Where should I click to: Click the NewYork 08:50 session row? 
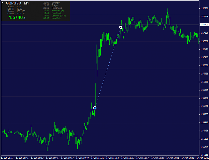pos(52,18)
